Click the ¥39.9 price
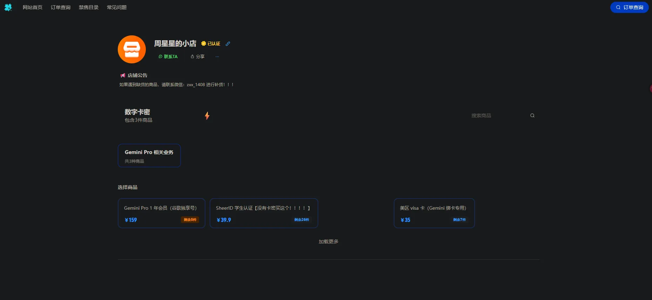 click(224, 220)
